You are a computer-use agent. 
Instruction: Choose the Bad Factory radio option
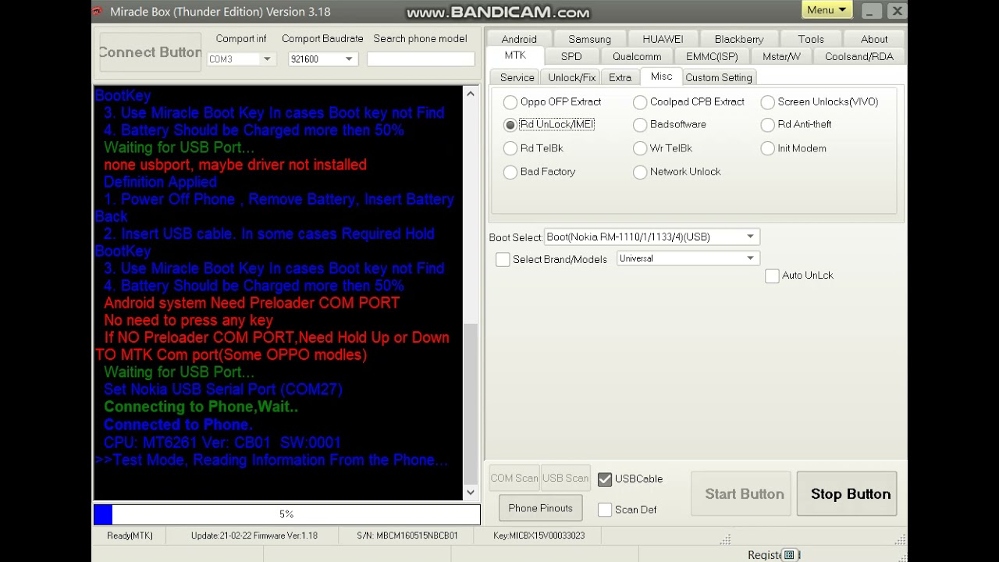coord(510,173)
